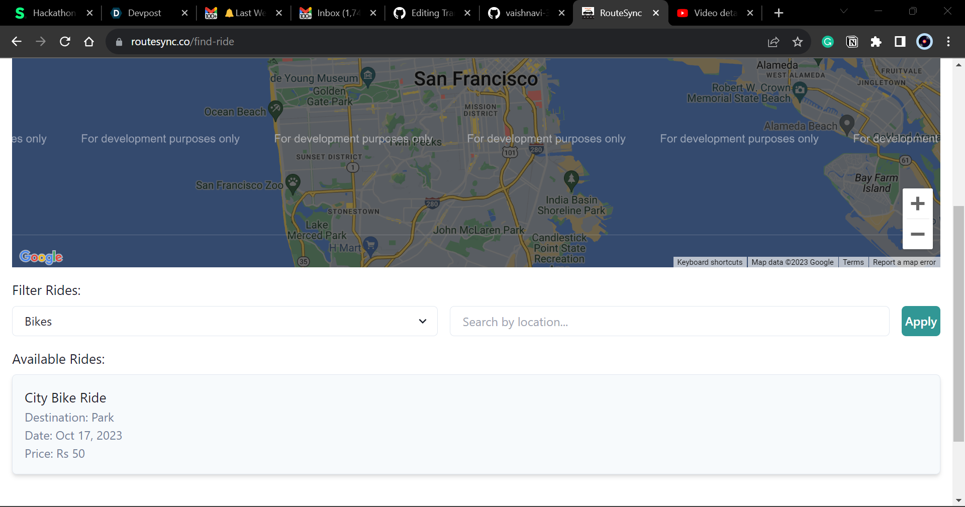Open a new browser tab
Image resolution: width=965 pixels, height=507 pixels.
pyautogui.click(x=779, y=13)
